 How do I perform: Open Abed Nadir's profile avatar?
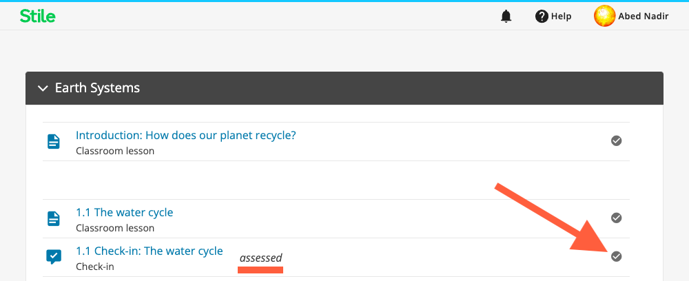point(604,17)
